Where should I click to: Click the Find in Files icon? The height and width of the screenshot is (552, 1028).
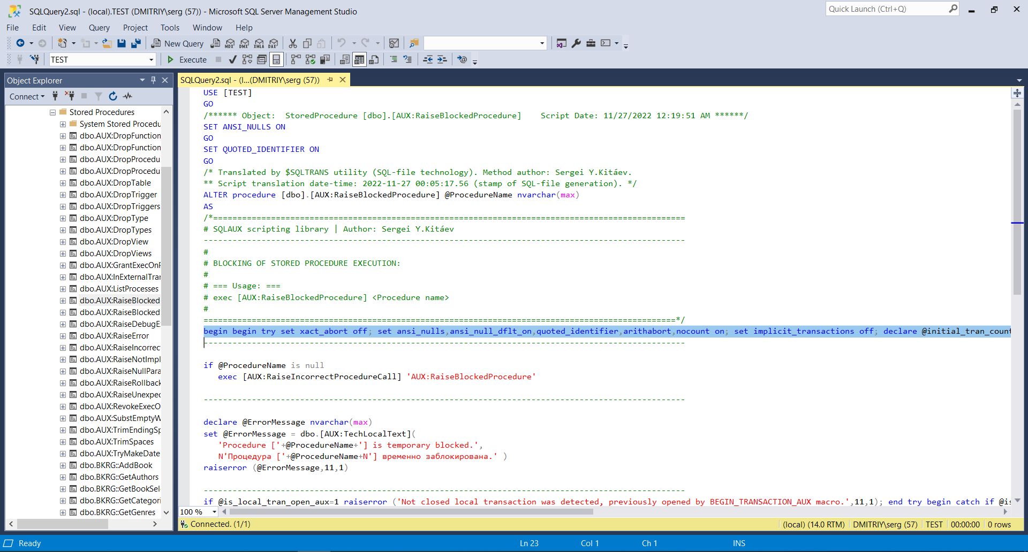point(414,43)
